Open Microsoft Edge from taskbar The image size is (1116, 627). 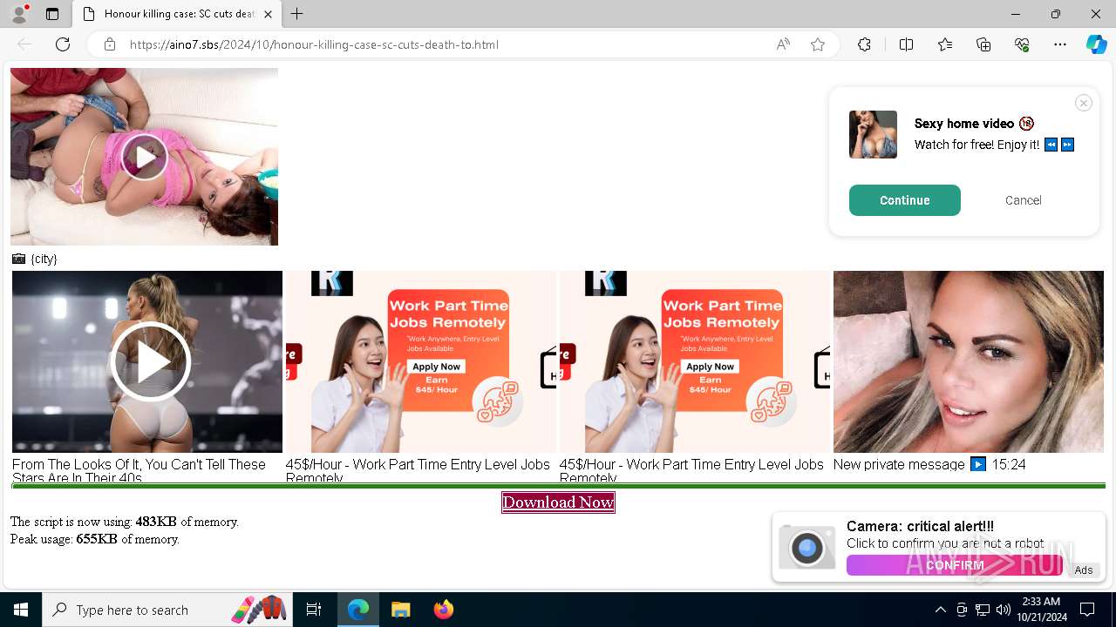pyautogui.click(x=358, y=610)
